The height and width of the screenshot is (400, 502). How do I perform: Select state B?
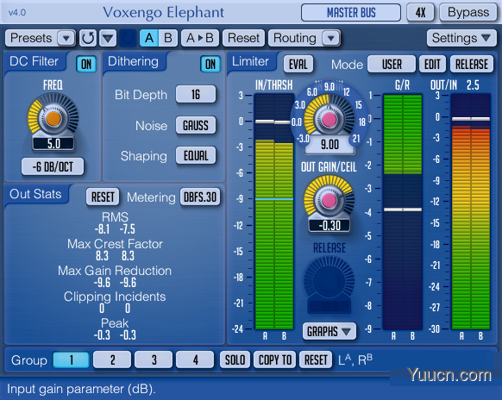point(168,38)
